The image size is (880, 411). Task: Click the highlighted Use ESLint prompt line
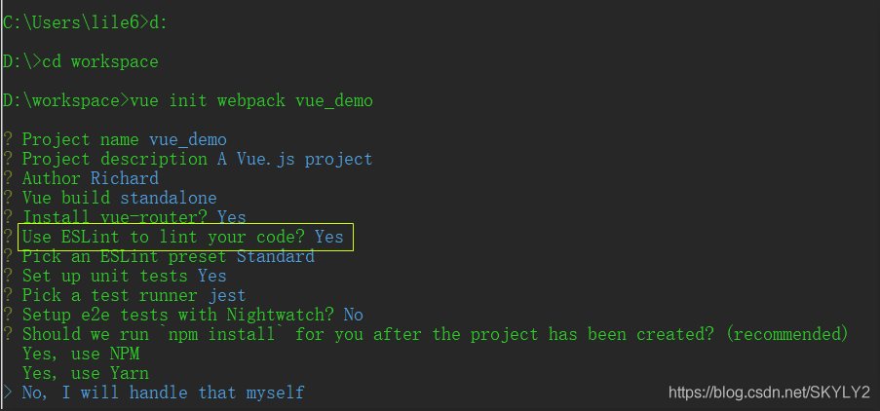[186, 238]
